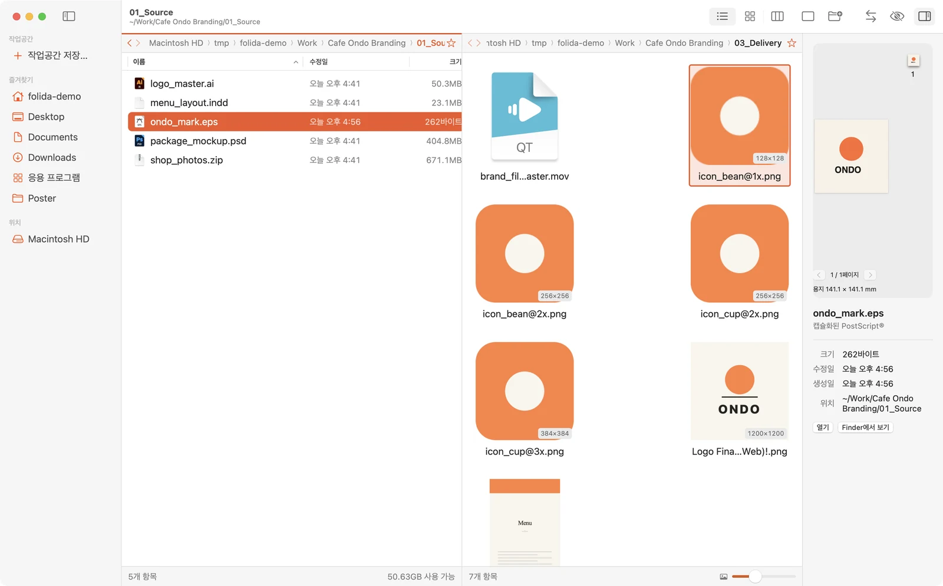Click Work in the right breadcrumb

click(x=625, y=43)
